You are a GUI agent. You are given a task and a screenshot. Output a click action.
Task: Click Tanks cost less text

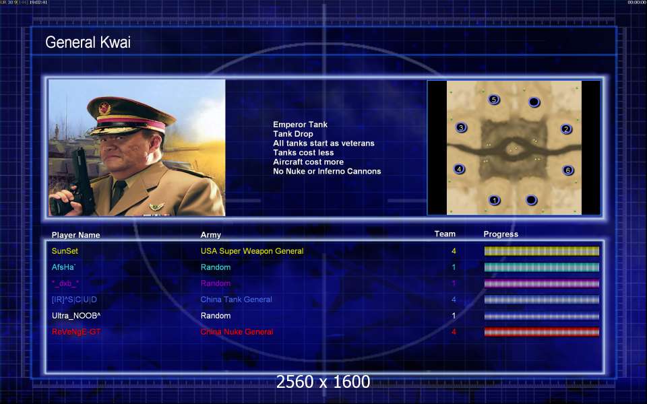[x=303, y=153]
